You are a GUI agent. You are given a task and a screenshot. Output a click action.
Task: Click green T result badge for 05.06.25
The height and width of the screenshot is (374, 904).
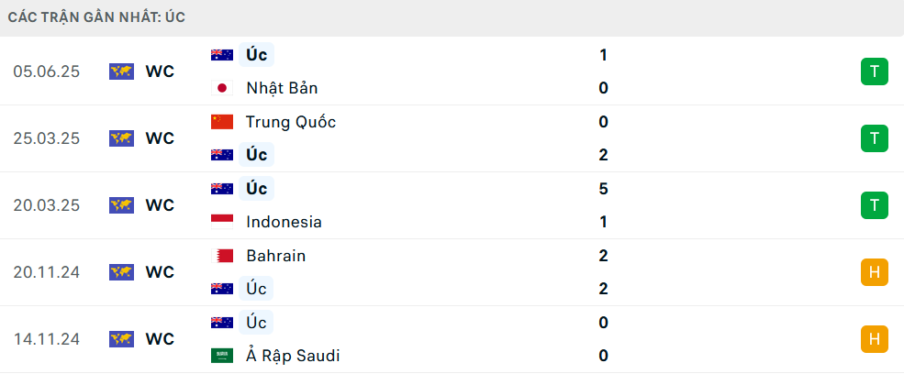coord(875,71)
